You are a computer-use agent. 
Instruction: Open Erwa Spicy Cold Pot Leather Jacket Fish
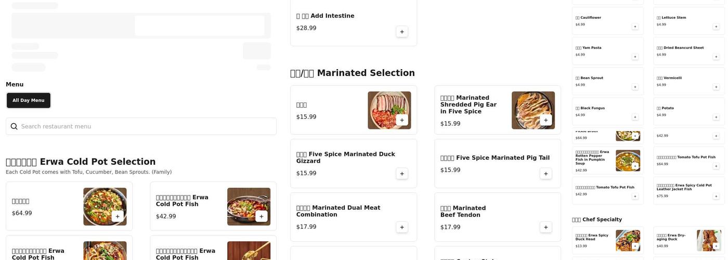(x=684, y=187)
